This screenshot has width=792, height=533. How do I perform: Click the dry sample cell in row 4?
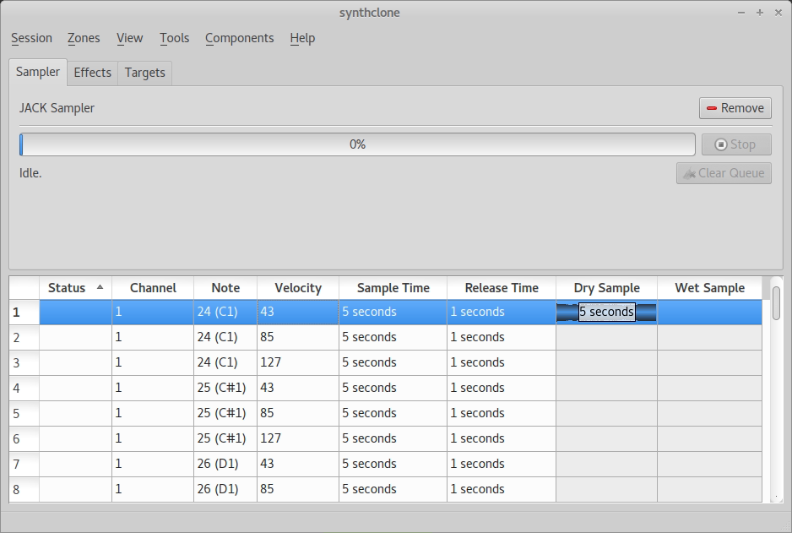coord(606,388)
